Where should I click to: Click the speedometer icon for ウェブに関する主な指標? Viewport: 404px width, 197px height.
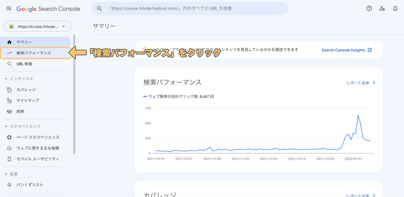tap(9, 148)
